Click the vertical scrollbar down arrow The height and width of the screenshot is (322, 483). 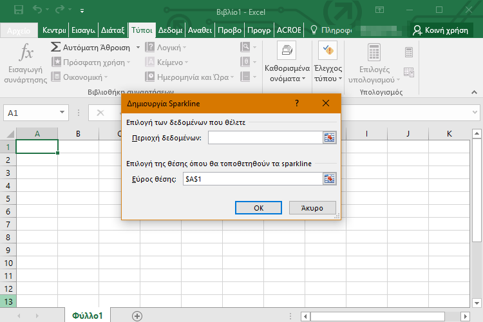tap(477, 303)
